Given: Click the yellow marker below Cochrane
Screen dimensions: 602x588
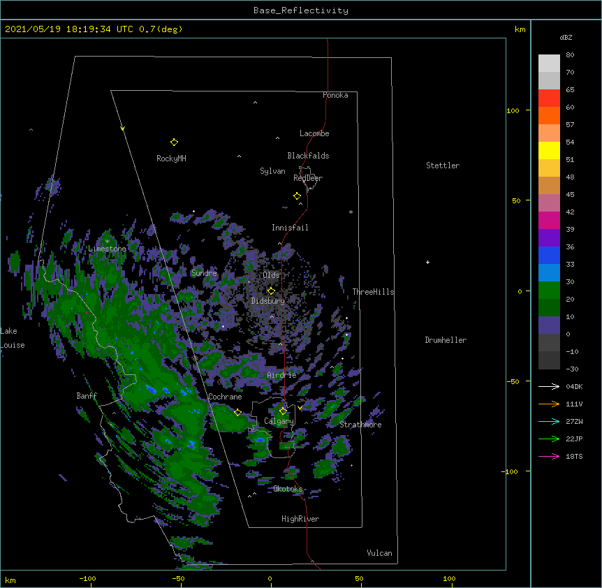Looking at the screenshot, I should [237, 412].
